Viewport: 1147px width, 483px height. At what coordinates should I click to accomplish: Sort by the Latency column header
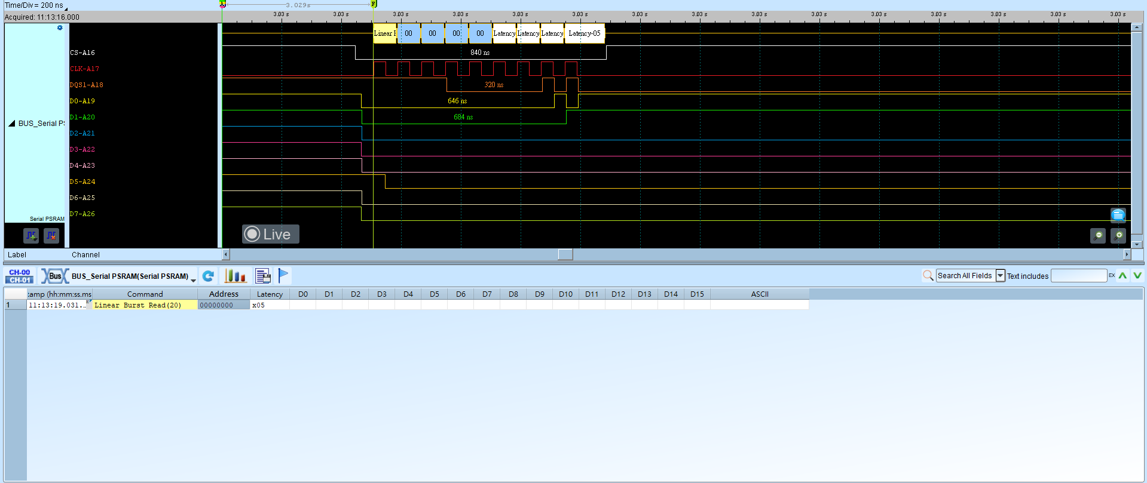click(270, 294)
